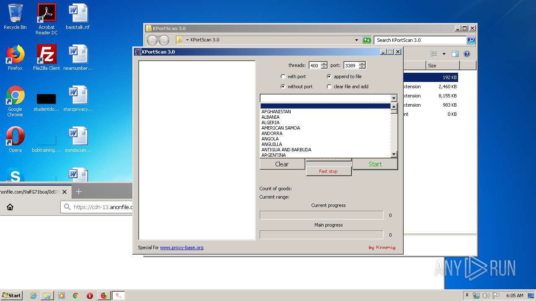Decrease the threads value with down arrow
Viewport: 536px width, 301px height.
(x=324, y=67)
